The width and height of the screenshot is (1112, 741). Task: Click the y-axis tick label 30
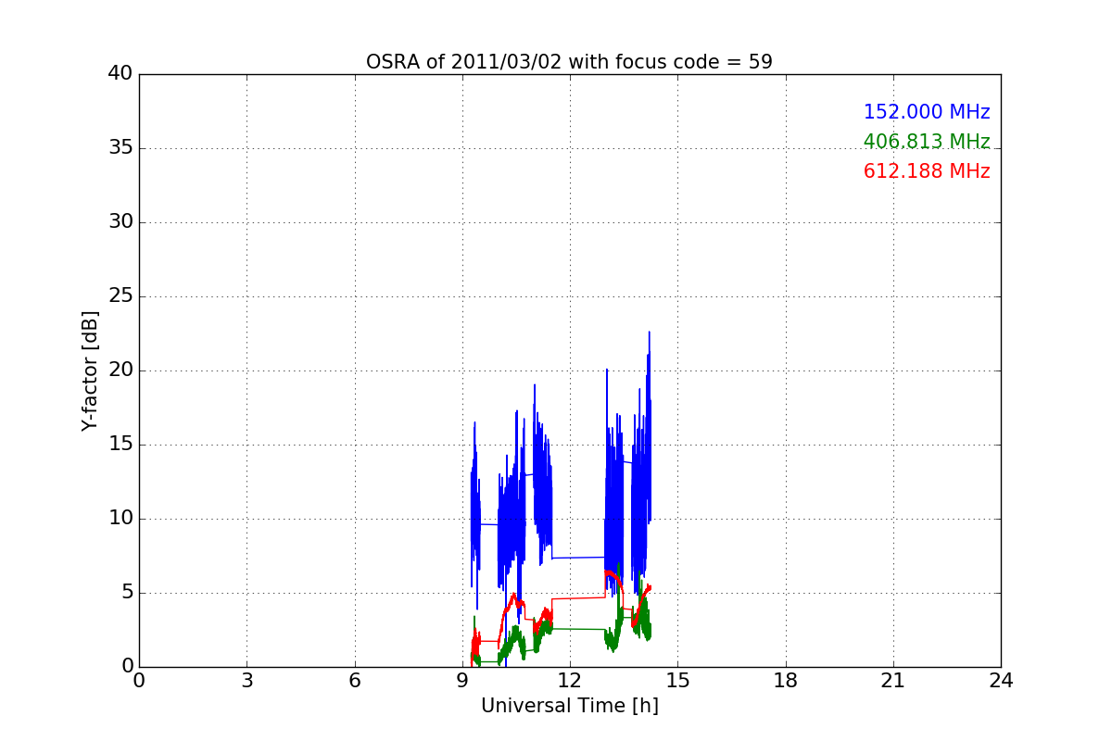click(120, 222)
